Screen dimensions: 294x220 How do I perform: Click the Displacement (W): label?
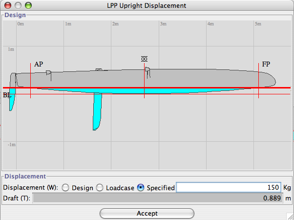coord(31,188)
